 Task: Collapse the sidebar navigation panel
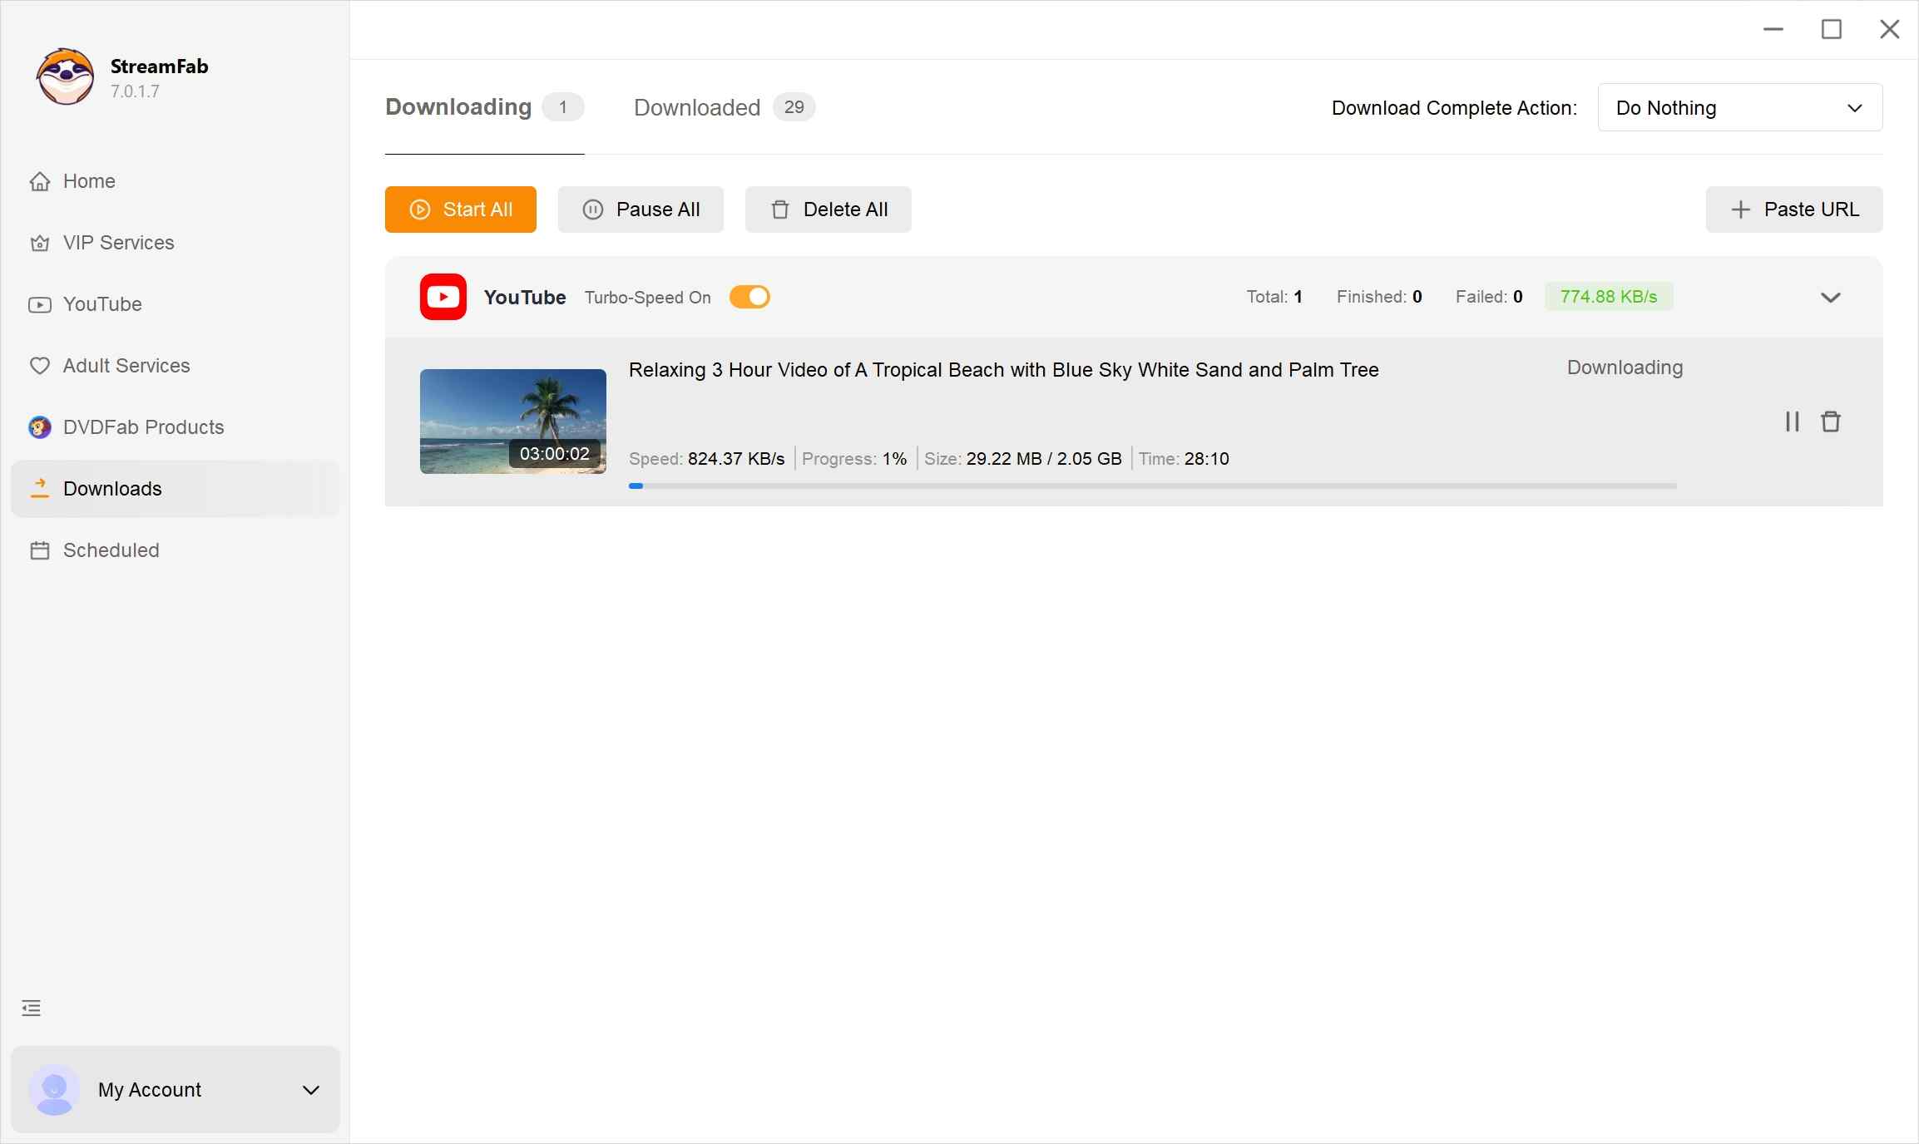[x=31, y=1008]
